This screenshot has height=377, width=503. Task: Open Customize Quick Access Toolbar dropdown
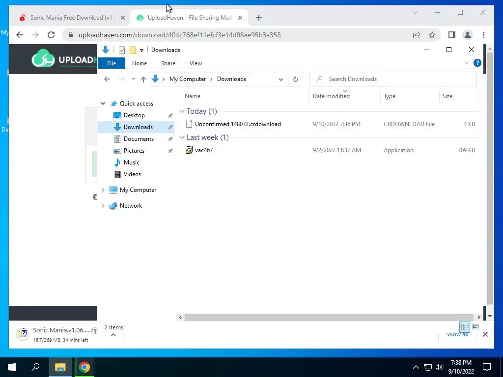click(x=141, y=51)
